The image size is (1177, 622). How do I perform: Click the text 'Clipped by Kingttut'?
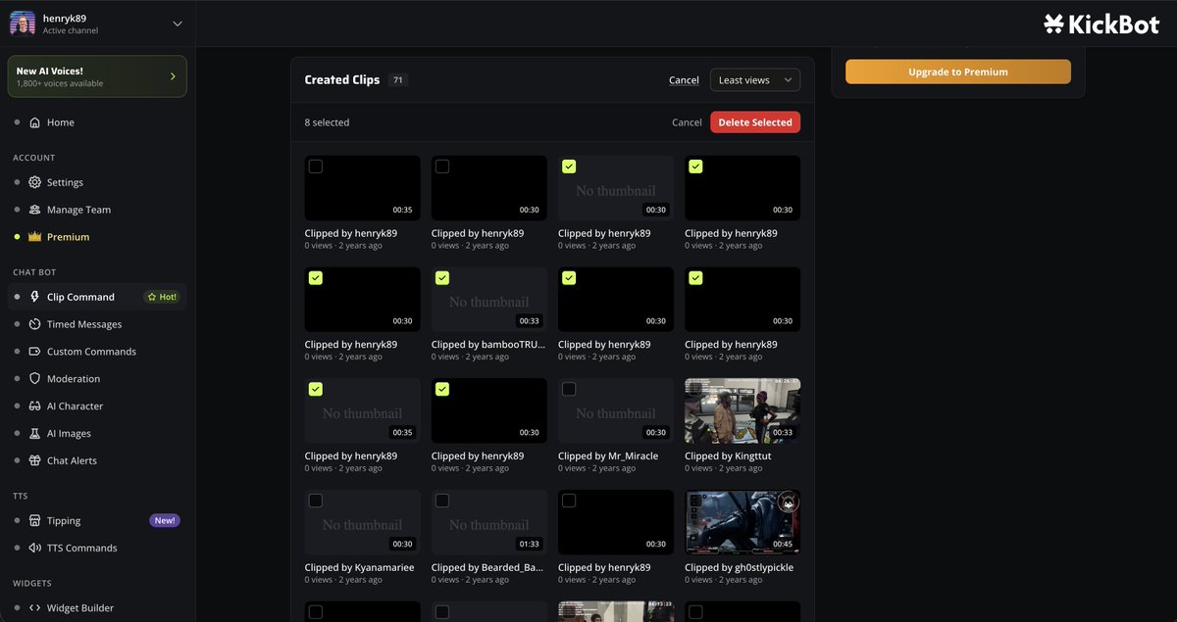[x=728, y=456]
